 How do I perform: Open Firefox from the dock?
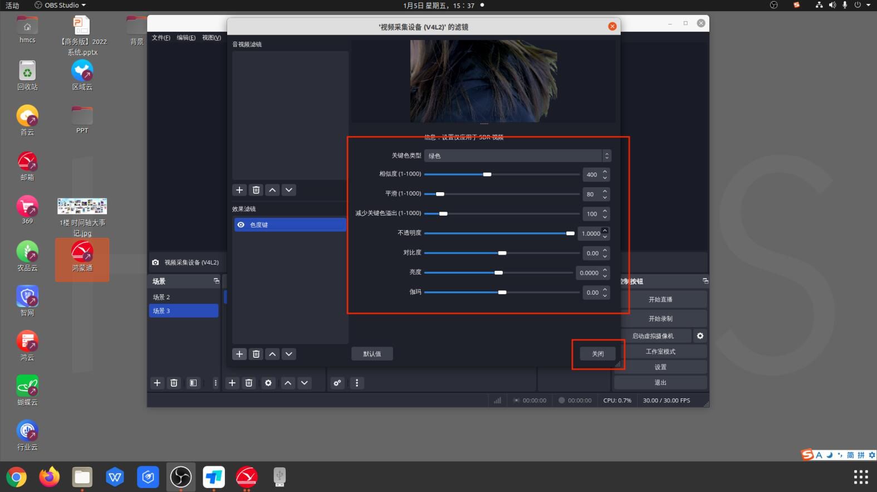pyautogui.click(x=49, y=477)
